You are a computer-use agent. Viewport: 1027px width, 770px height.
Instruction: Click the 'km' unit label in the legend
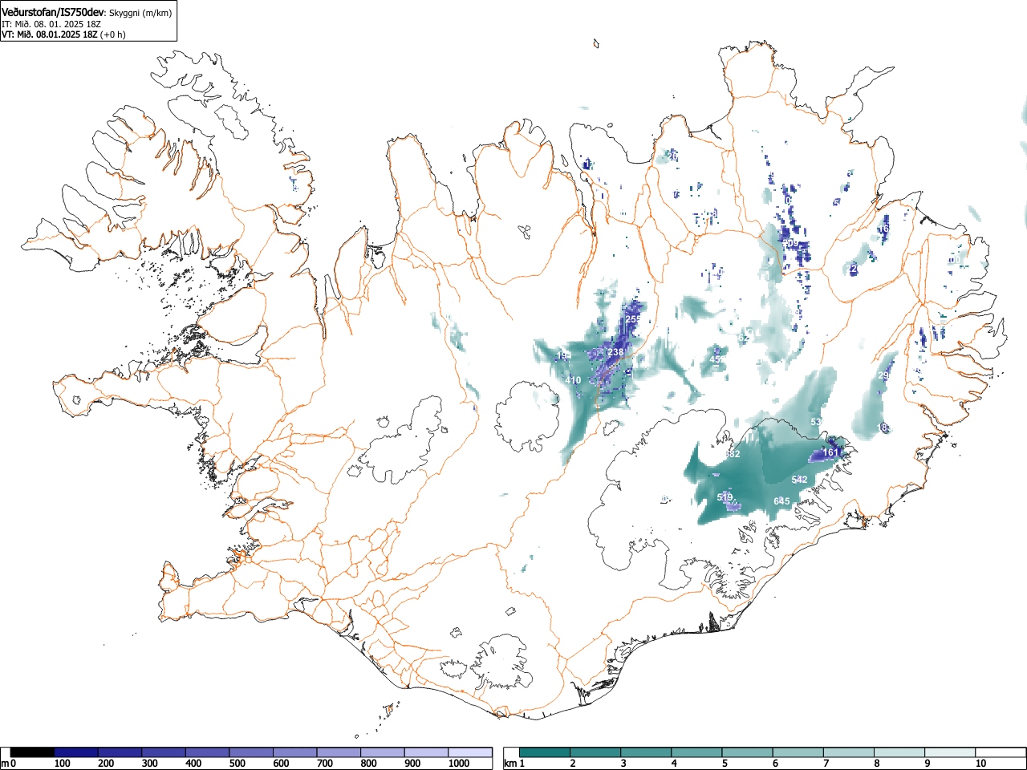pyautogui.click(x=510, y=764)
